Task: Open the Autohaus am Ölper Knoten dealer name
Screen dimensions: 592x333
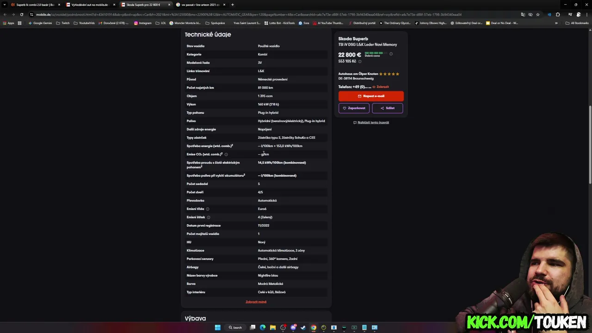Action: pos(358,74)
